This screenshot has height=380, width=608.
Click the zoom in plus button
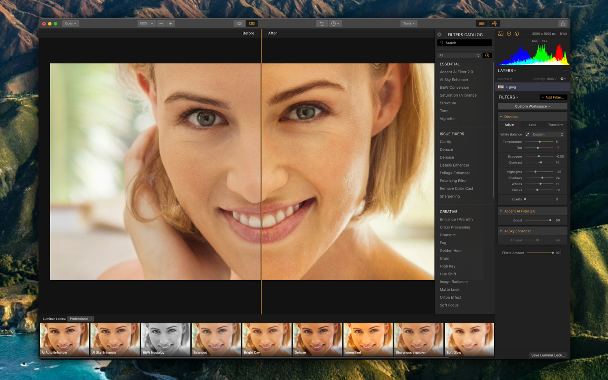click(x=170, y=23)
